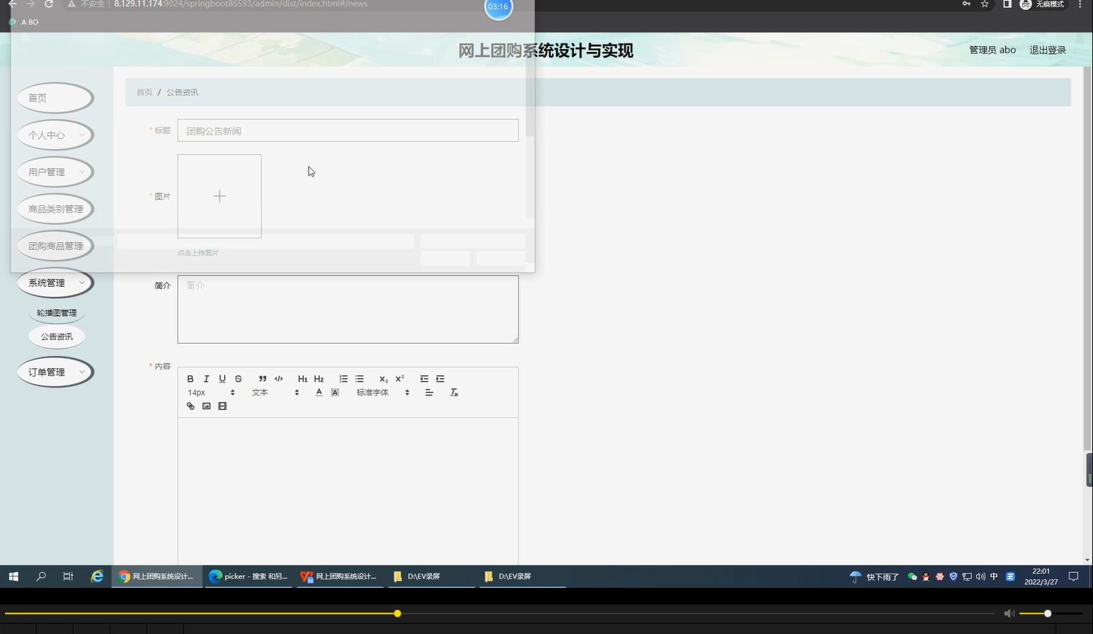Apply Heading 2 style
Viewport: 1093px width, 634px height.
[x=319, y=379]
